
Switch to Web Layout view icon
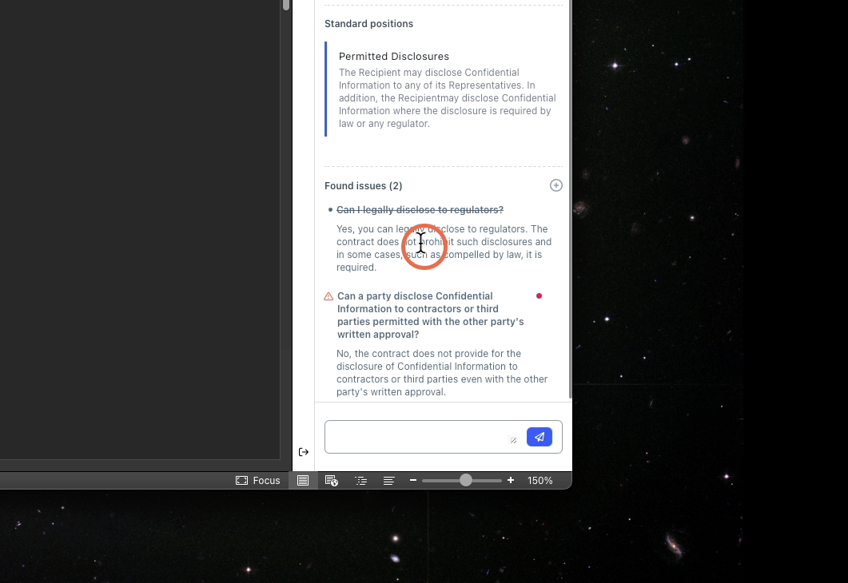coord(331,480)
